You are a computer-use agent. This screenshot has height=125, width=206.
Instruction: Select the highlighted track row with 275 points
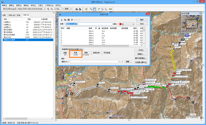point(28,40)
